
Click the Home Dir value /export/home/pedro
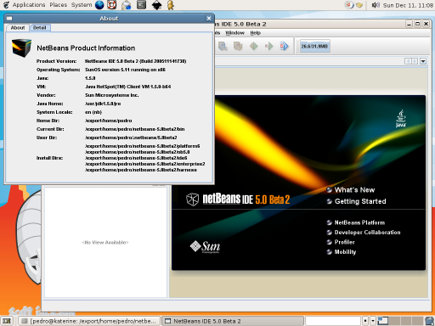click(109, 121)
